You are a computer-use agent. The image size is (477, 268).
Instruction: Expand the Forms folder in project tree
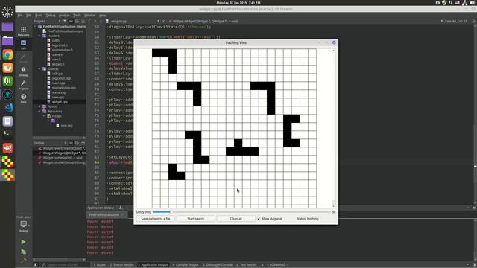pos(40,106)
